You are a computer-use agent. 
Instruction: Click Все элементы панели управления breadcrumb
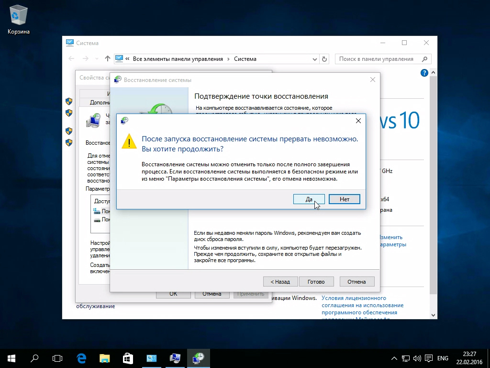[178, 59]
